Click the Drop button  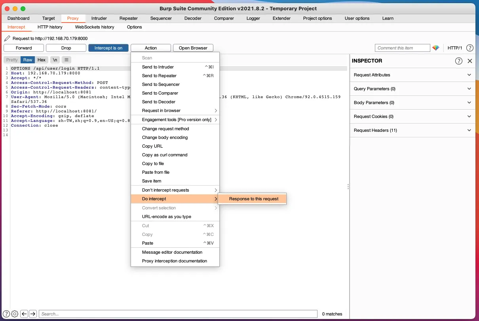coord(66,48)
